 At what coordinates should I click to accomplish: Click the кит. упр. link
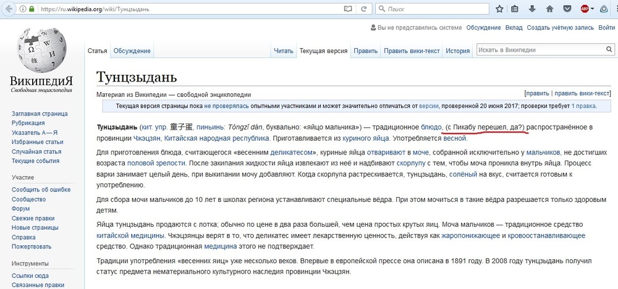pyautogui.click(x=154, y=128)
